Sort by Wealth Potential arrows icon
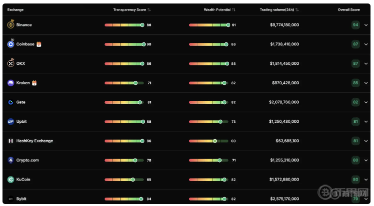The image size is (374, 206). tap(234, 10)
